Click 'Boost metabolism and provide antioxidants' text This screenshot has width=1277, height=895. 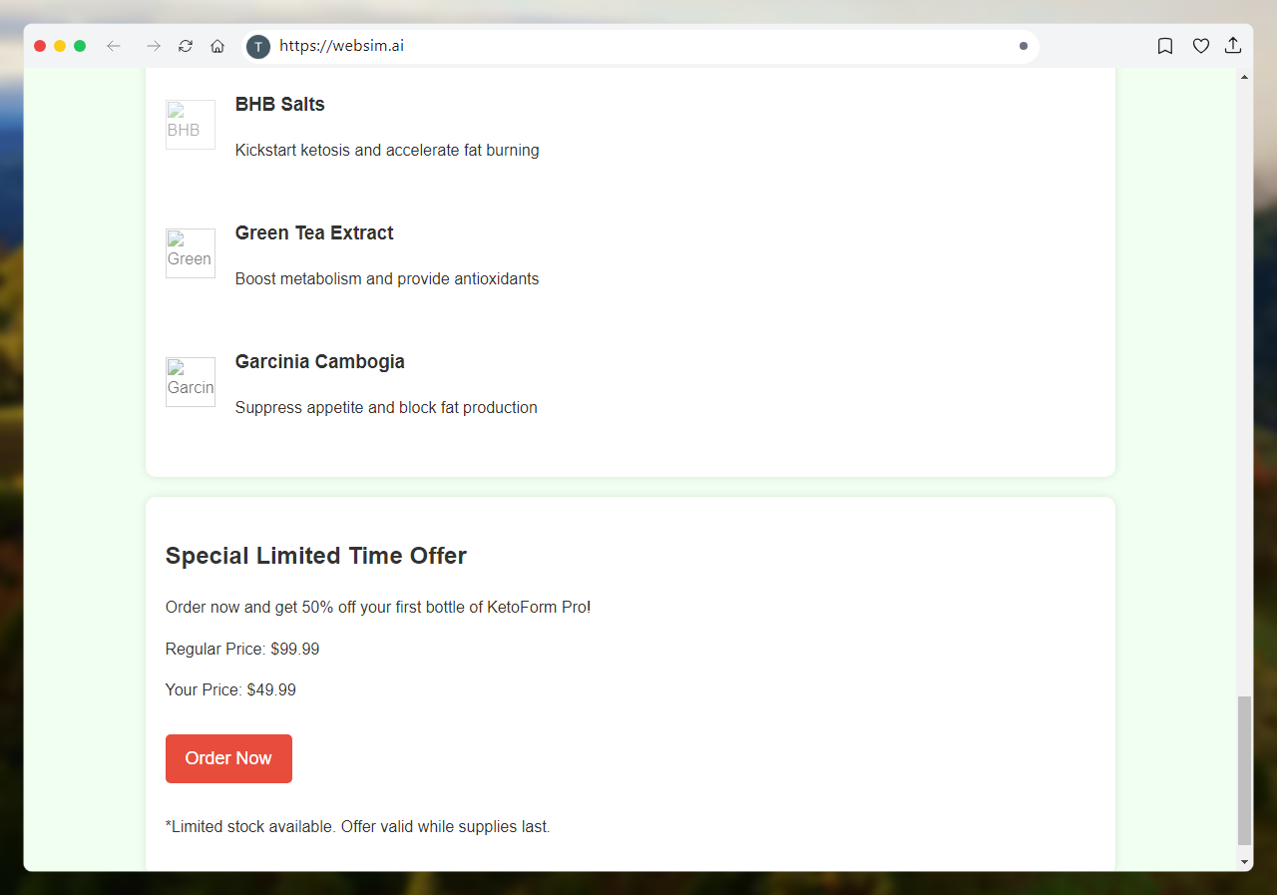387,278
